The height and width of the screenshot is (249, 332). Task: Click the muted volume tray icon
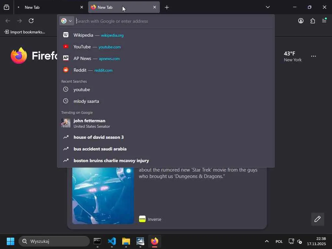[x=300, y=241]
